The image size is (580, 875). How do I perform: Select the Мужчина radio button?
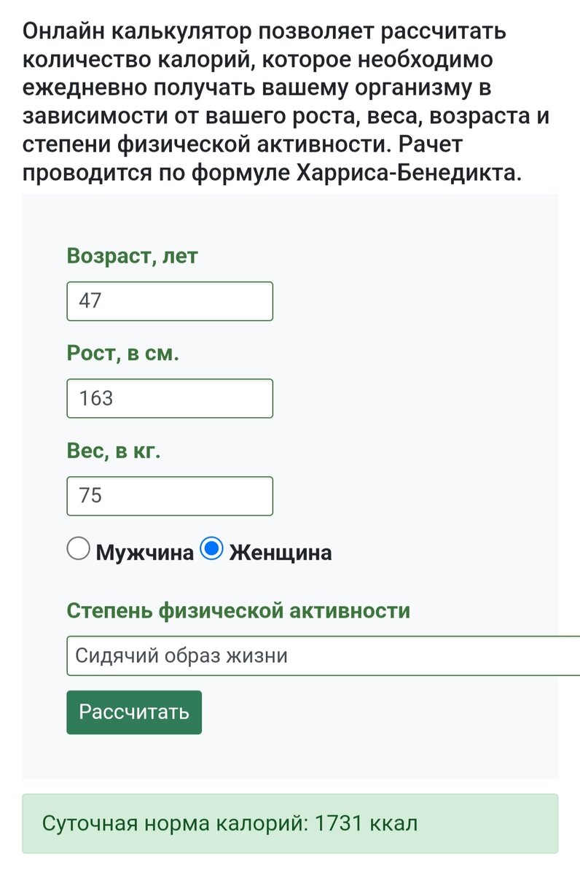[x=79, y=549]
